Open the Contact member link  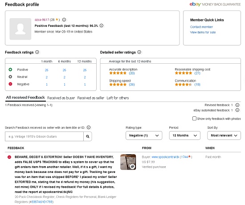tap(201, 27)
